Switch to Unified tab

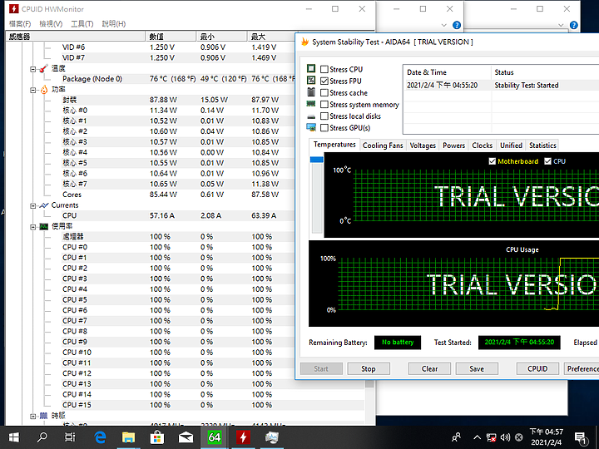coord(511,146)
